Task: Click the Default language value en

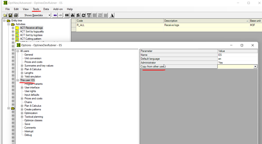Action: tap(238, 59)
